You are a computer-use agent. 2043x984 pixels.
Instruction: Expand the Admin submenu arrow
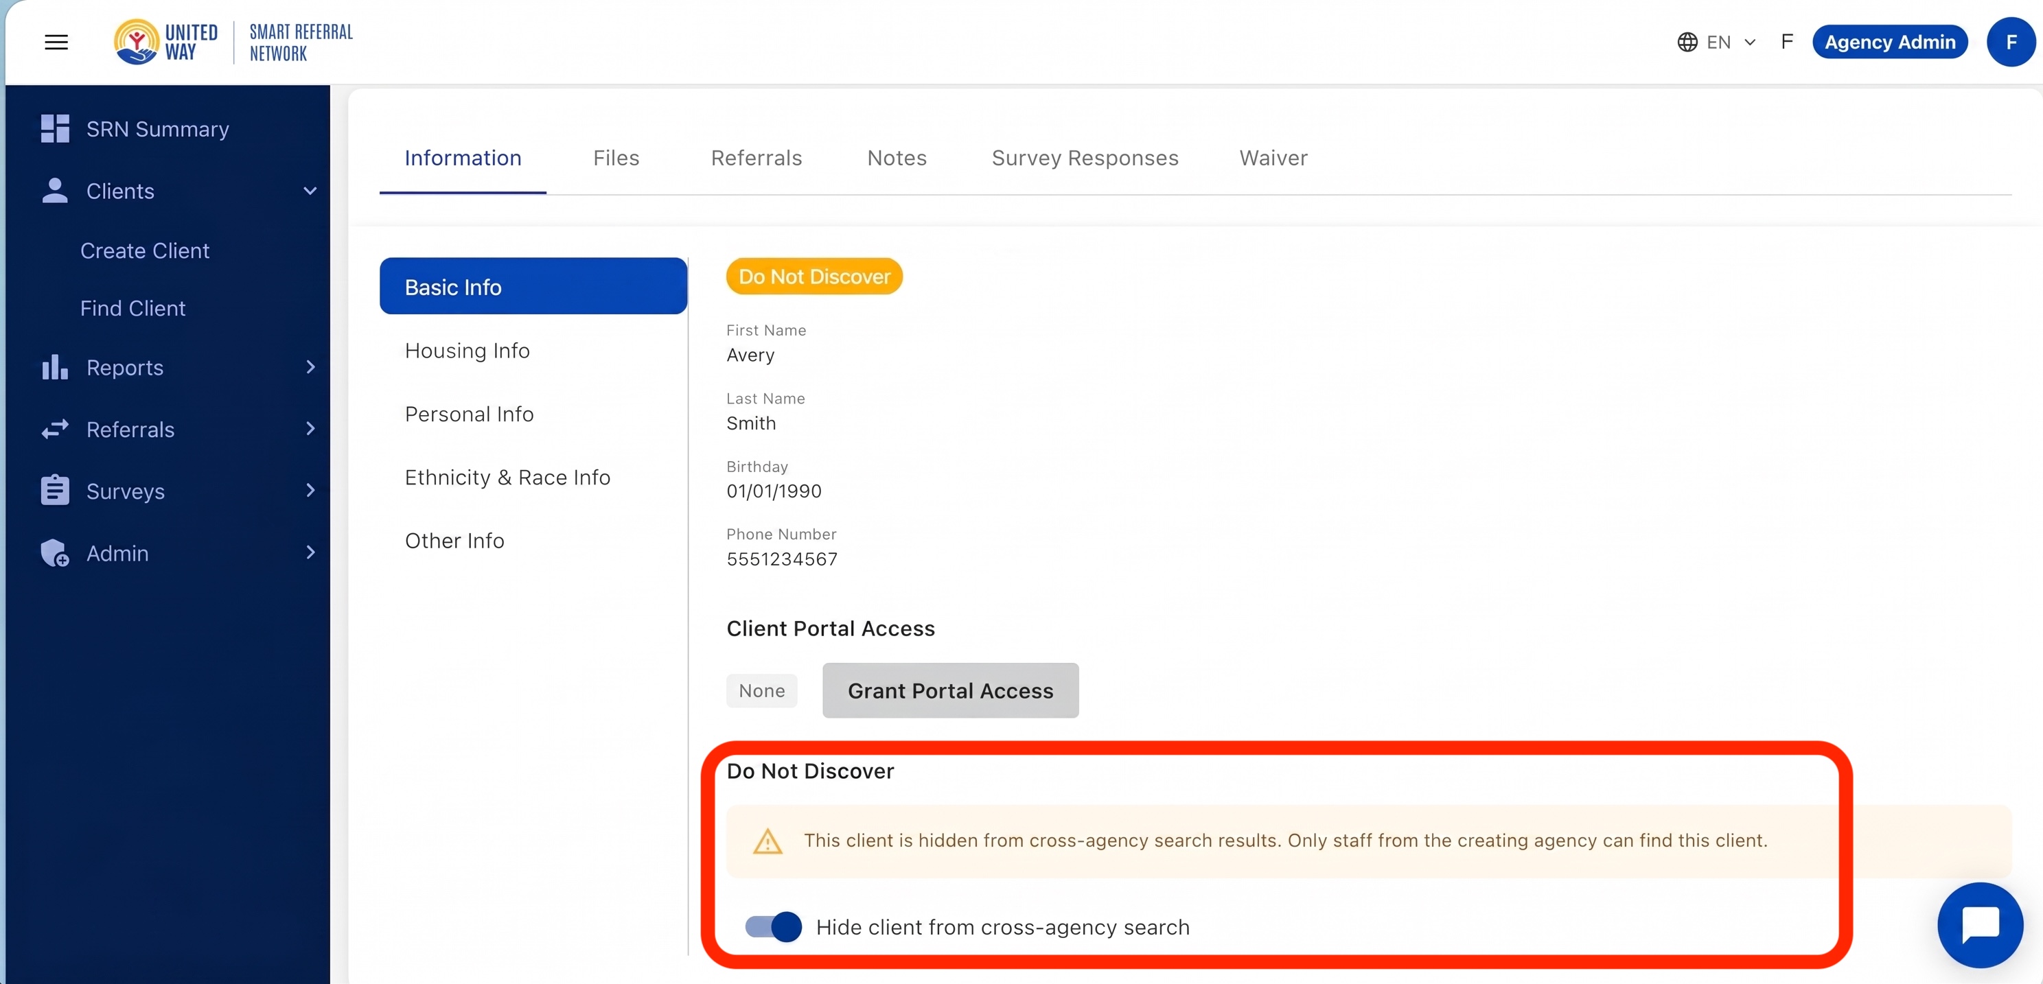coord(310,552)
